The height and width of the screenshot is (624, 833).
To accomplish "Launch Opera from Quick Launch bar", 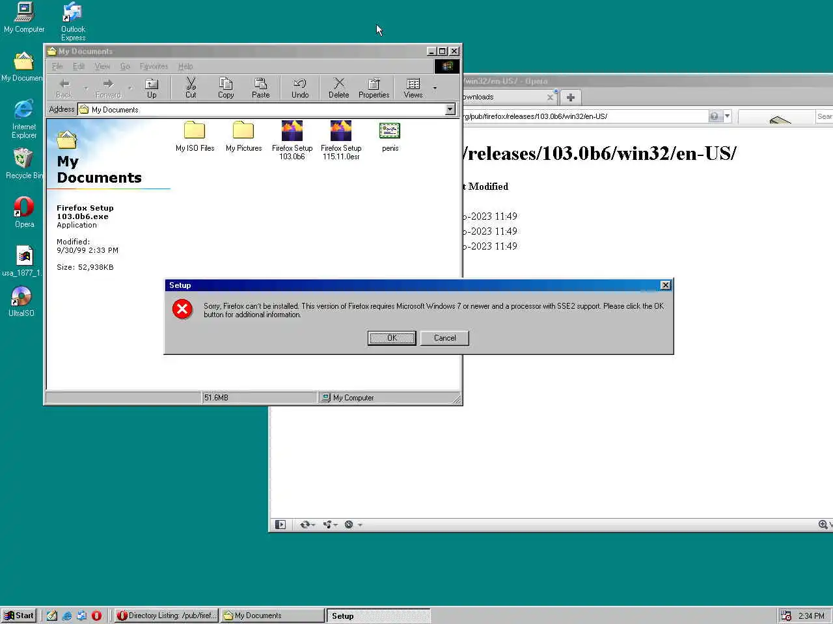I will (96, 616).
